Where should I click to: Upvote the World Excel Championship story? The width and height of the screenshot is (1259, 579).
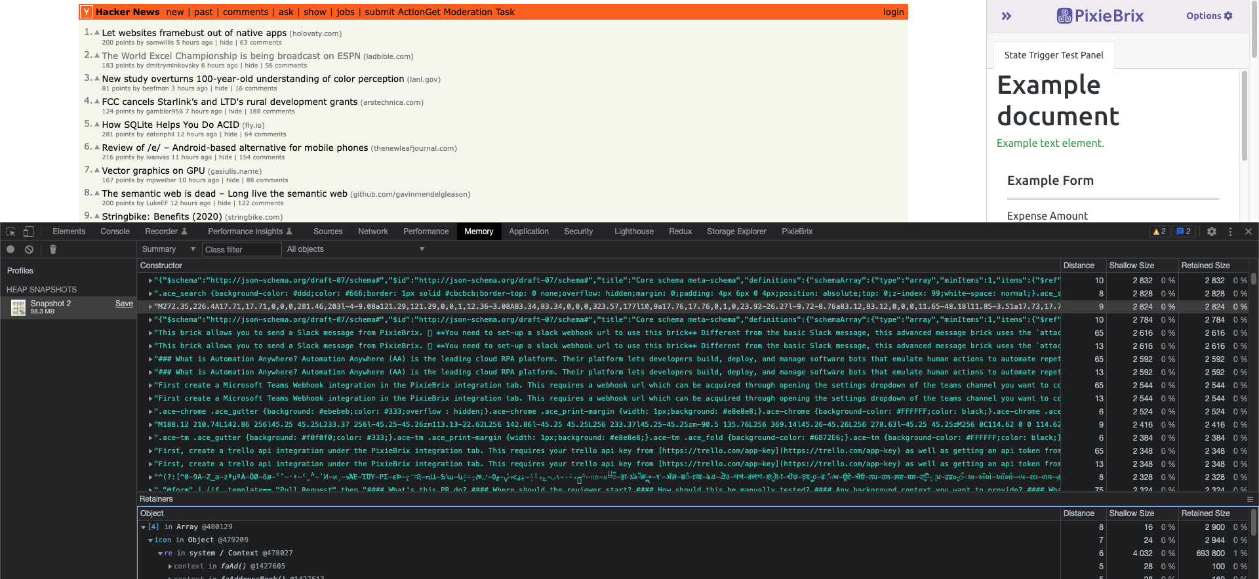(97, 55)
